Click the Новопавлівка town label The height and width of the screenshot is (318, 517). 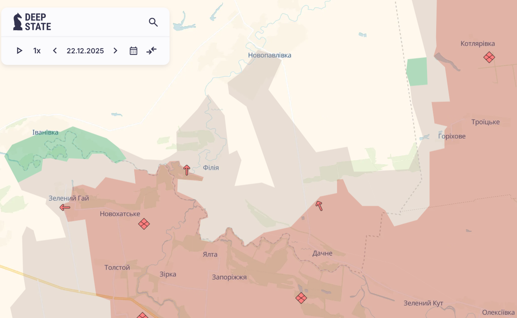click(269, 55)
